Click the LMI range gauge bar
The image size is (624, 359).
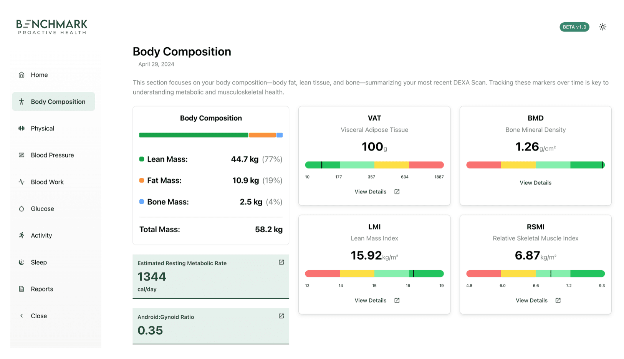(374, 274)
